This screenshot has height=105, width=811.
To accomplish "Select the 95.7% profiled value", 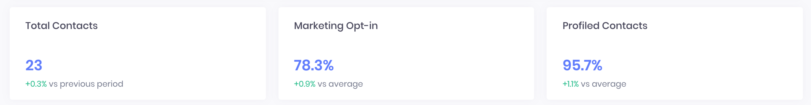I will click(582, 65).
